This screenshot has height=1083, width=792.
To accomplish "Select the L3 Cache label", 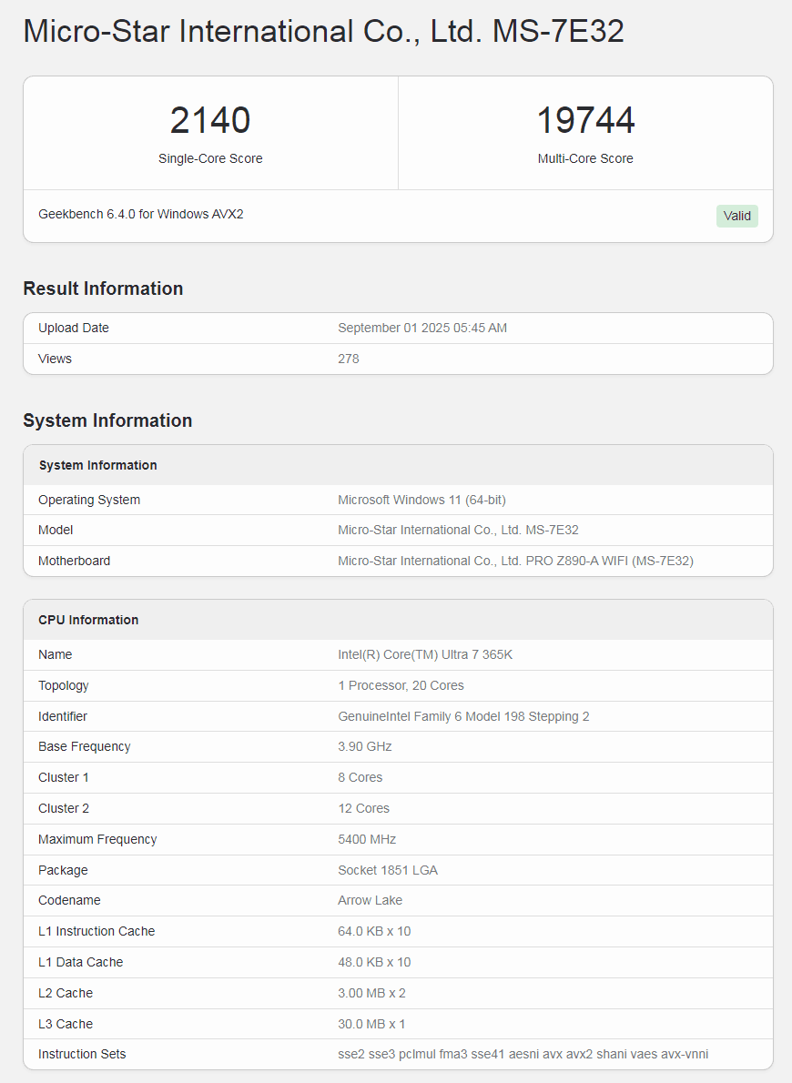I will coord(66,1024).
